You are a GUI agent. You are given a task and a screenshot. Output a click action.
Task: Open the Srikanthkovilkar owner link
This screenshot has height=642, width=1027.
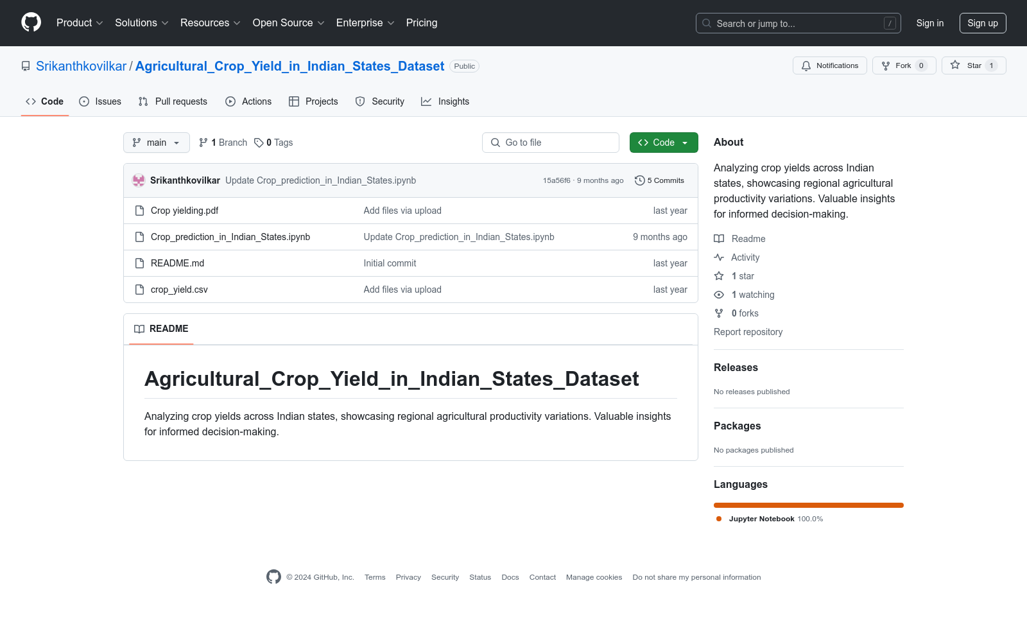(82, 66)
